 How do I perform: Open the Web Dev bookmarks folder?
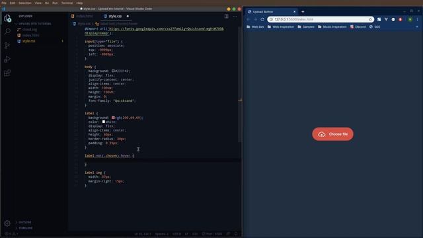(255, 26)
